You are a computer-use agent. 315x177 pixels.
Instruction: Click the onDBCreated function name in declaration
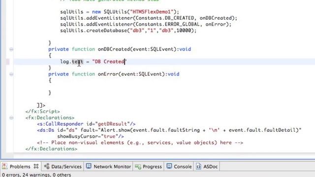(114, 49)
